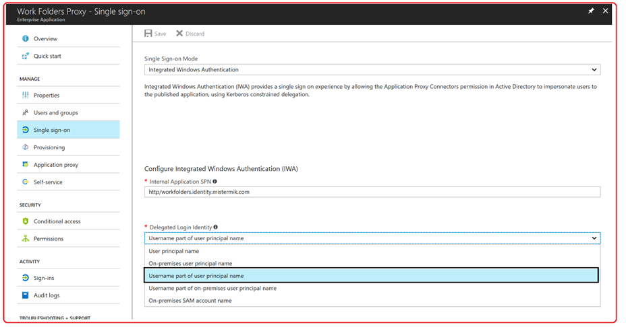Close the Single sign-on blade
Image resolution: width=626 pixels, height=327 pixels.
coord(605,11)
